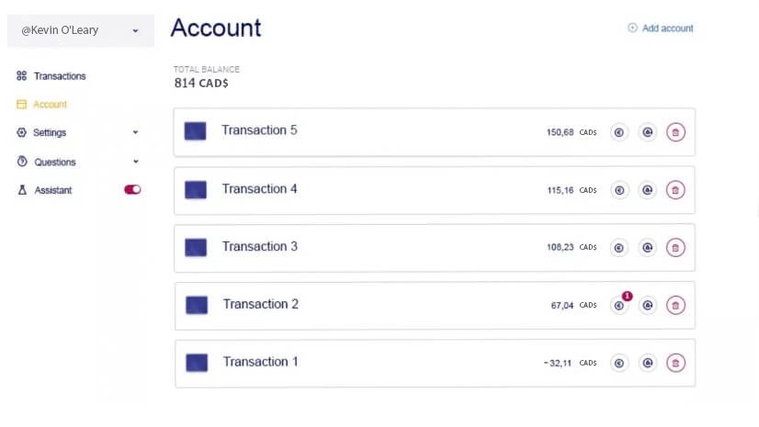
Task: Click the blue card thumbnail of Transaction 1
Action: coord(196,363)
